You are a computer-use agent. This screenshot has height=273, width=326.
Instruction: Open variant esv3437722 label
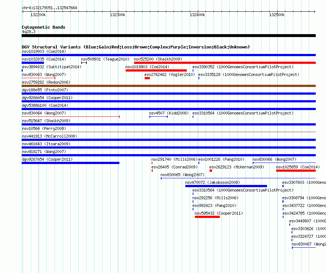tap(304, 205)
